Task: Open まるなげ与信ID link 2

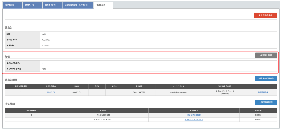Action: click(x=43, y=63)
